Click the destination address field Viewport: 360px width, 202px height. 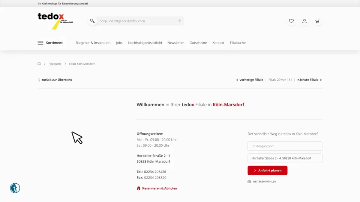click(x=285, y=158)
